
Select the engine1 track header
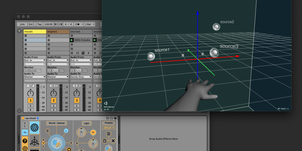(x=57, y=32)
